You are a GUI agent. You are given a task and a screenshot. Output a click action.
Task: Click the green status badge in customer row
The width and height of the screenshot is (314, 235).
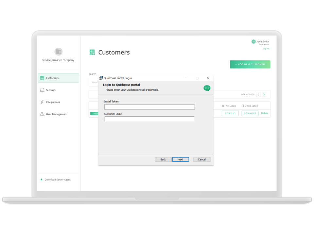94,114
